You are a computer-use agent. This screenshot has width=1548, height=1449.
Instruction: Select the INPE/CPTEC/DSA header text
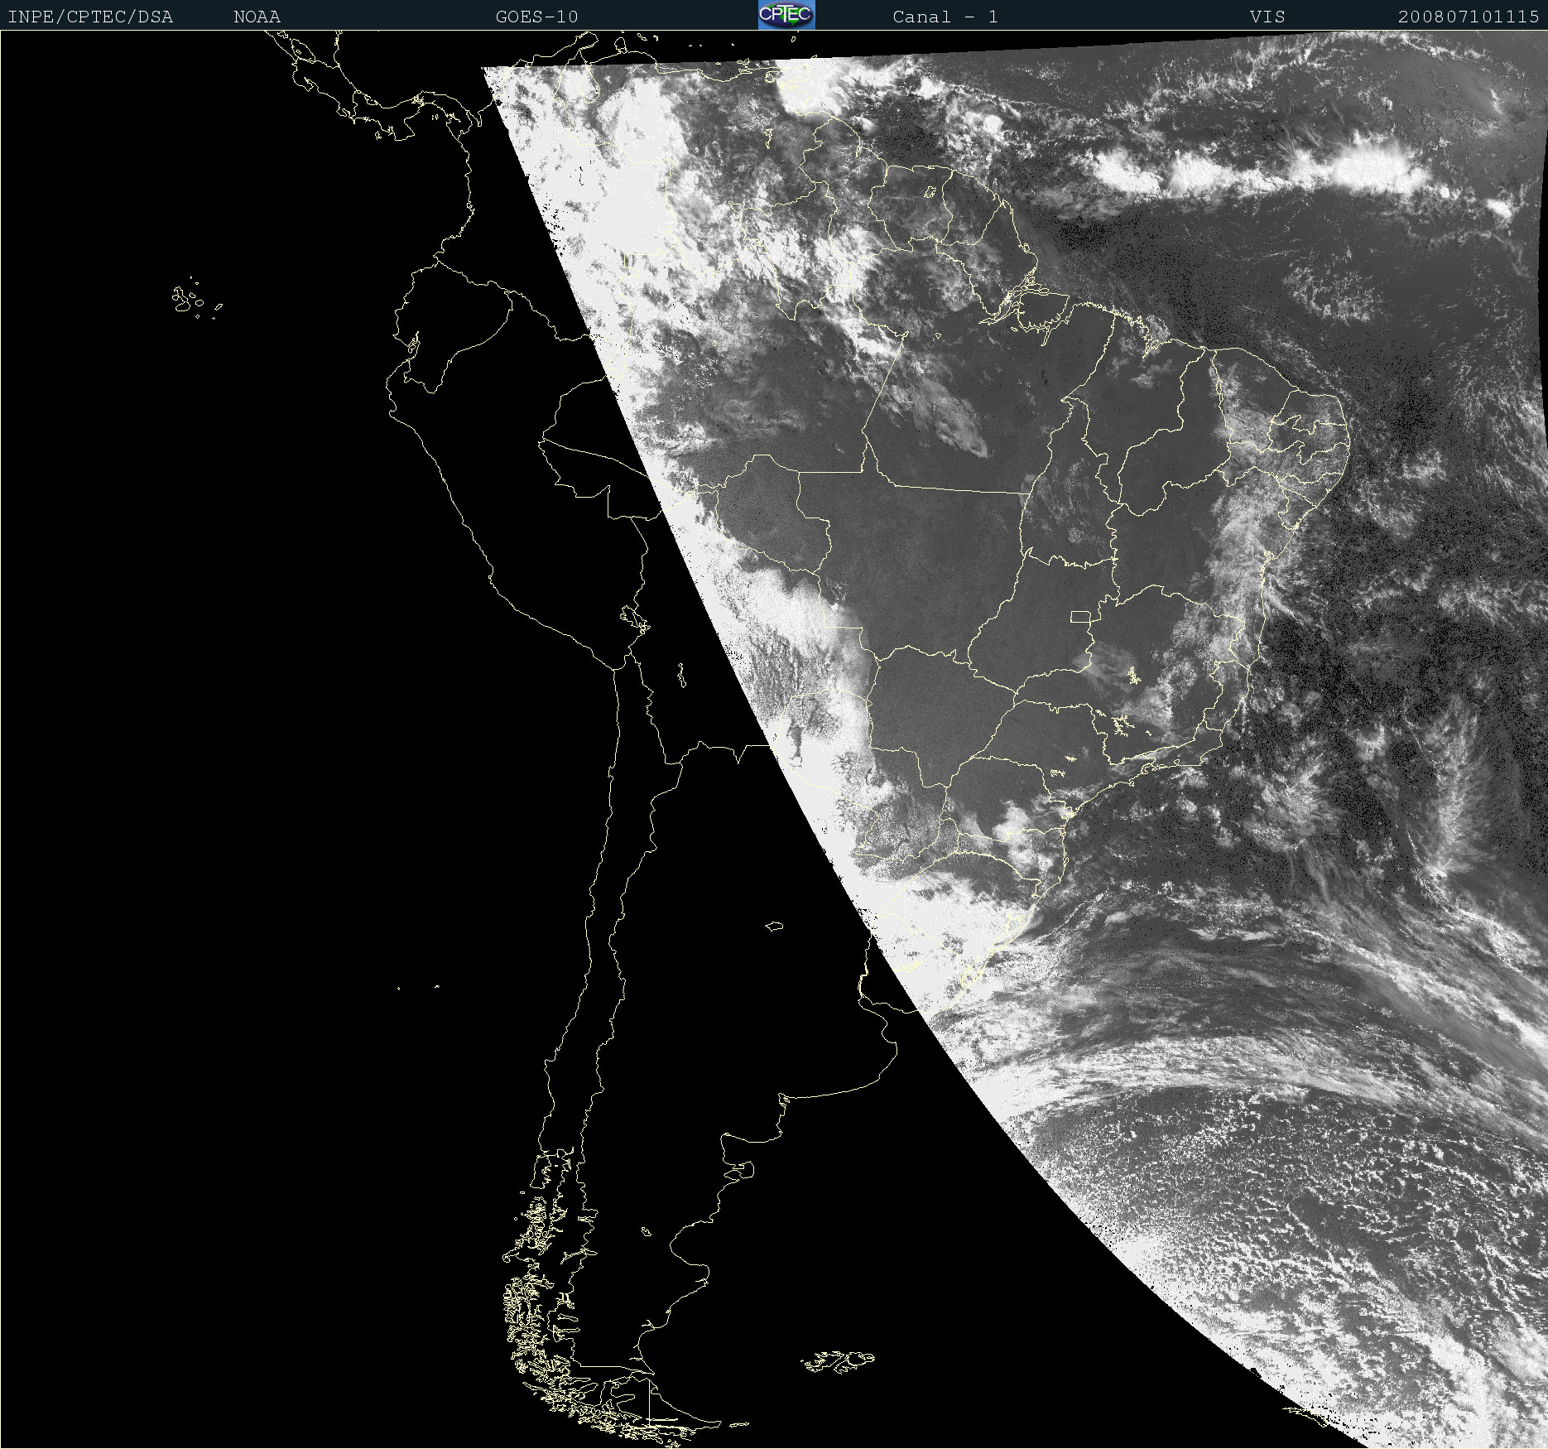(90, 17)
